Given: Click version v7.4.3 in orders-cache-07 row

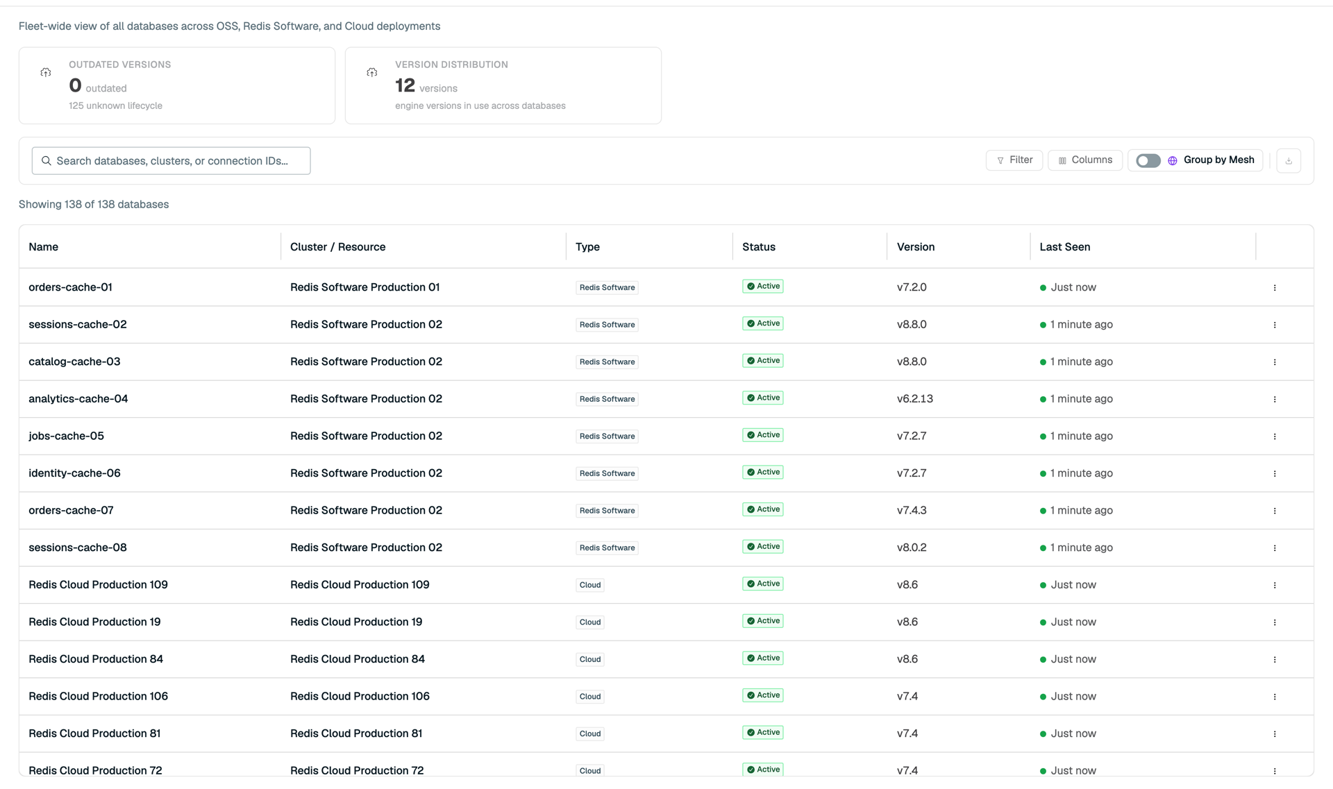Looking at the screenshot, I should pyautogui.click(x=912, y=511).
